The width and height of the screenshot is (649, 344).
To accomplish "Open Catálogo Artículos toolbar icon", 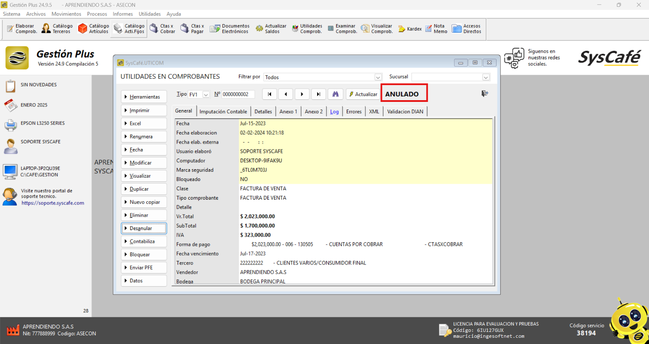I will tap(93, 29).
